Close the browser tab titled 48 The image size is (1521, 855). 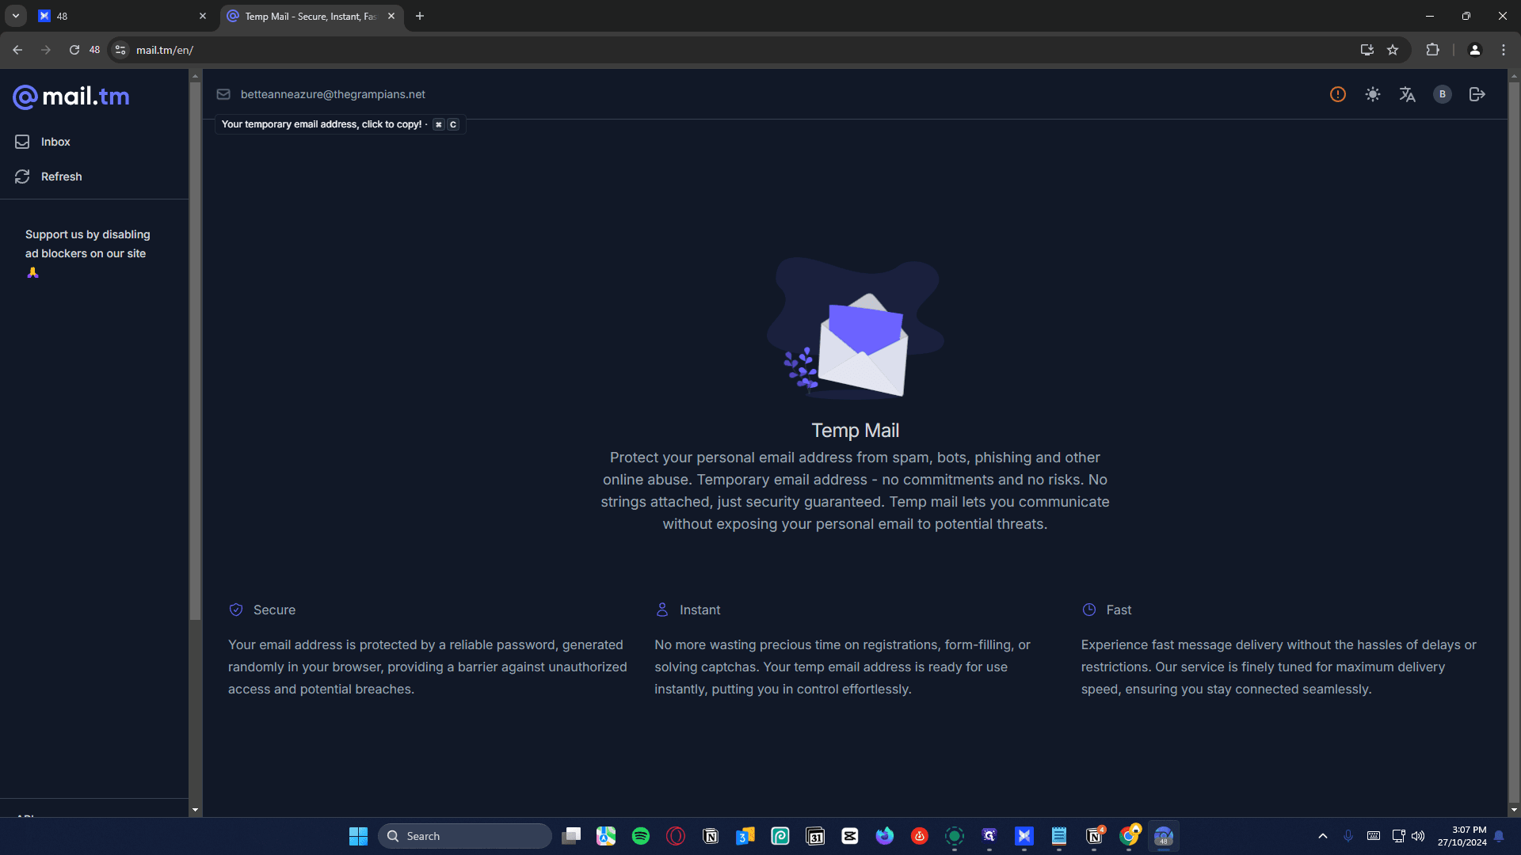pos(203,16)
